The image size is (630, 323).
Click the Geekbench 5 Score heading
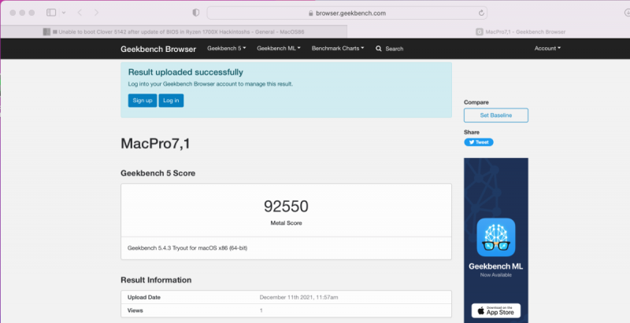tap(158, 174)
